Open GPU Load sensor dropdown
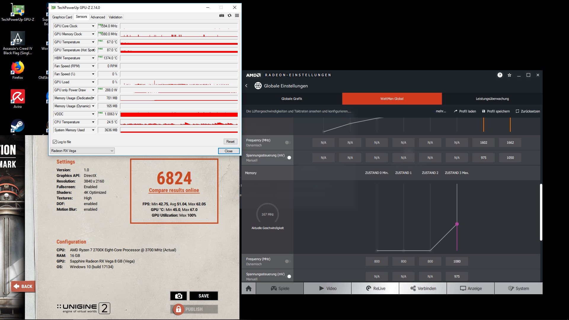This screenshot has height=320, width=569. [x=93, y=82]
